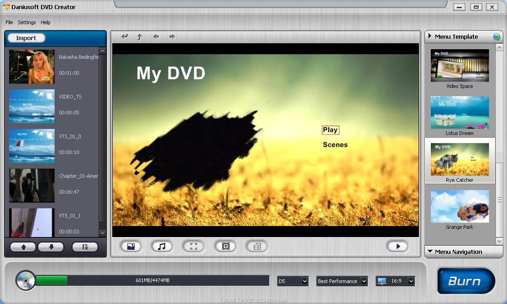Image resolution: width=507 pixels, height=304 pixels.
Task: Select the Lotus Dream menu template
Action: coord(460,116)
